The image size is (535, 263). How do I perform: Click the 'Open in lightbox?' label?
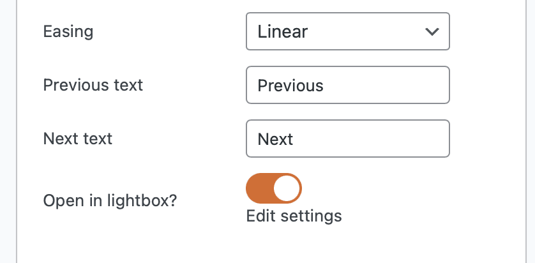pyautogui.click(x=110, y=200)
